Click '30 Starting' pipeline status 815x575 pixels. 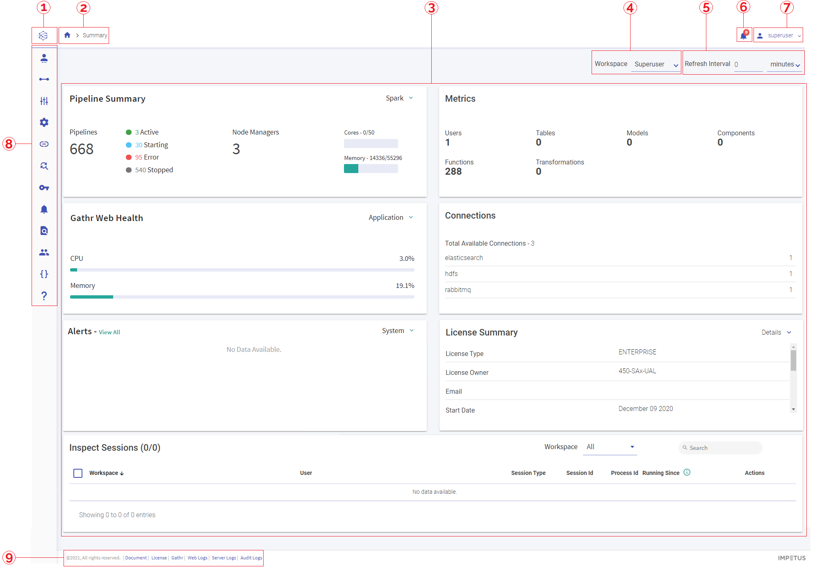[x=147, y=145]
